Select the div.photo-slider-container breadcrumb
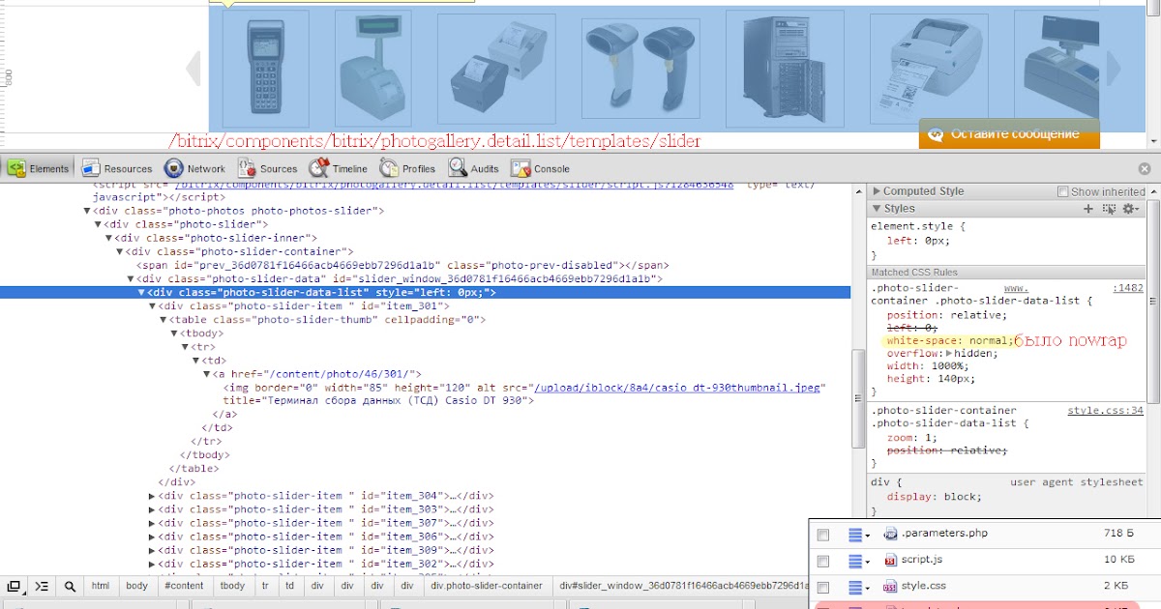Screen dimensions: 1161x609 coord(487,586)
